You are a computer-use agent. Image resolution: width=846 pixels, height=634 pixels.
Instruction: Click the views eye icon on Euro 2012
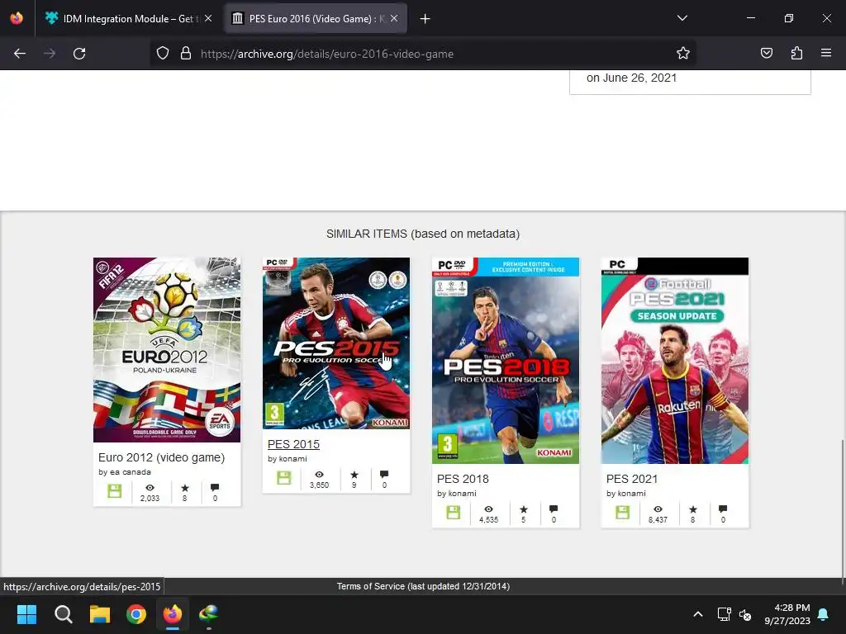[x=150, y=487]
